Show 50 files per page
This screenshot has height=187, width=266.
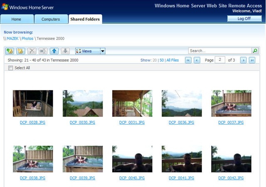tap(161, 60)
